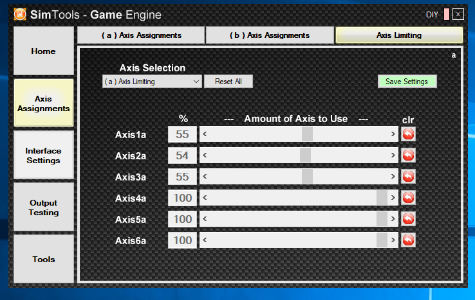Select the Axis Limiting tab
The height and width of the screenshot is (300, 475).
point(399,35)
